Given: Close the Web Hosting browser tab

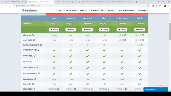Looking at the screenshot, I should (52, 2).
